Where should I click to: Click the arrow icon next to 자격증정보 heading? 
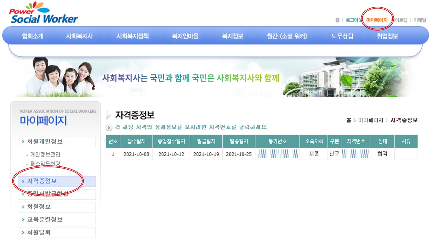coord(109,115)
